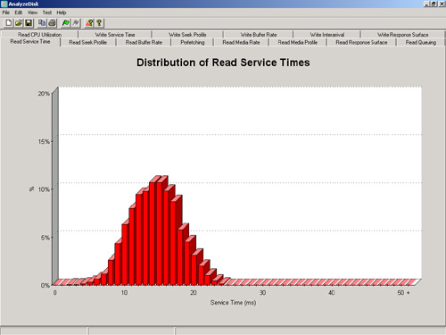Image resolution: width=446 pixels, height=335 pixels.
Task: Create a new file with the toolbar icon
Action: 9,23
